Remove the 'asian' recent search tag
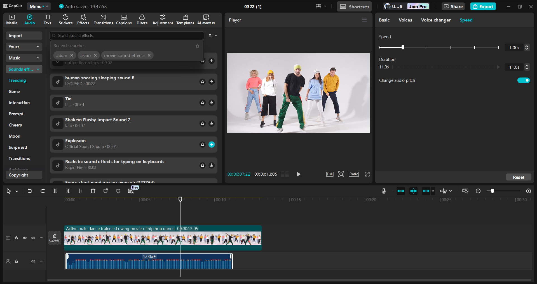The width and height of the screenshot is (537, 284). point(95,55)
